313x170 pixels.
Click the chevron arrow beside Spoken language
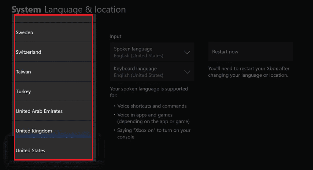coord(187,52)
